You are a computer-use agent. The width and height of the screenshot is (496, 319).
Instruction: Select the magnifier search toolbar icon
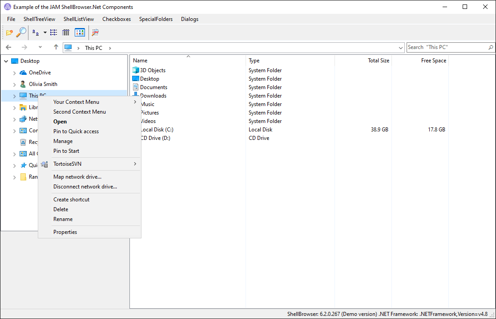pyautogui.click(x=20, y=32)
